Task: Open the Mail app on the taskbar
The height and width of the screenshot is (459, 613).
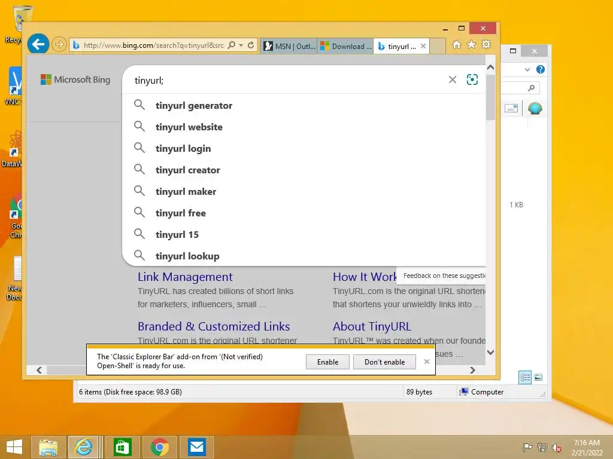Action: click(196, 447)
